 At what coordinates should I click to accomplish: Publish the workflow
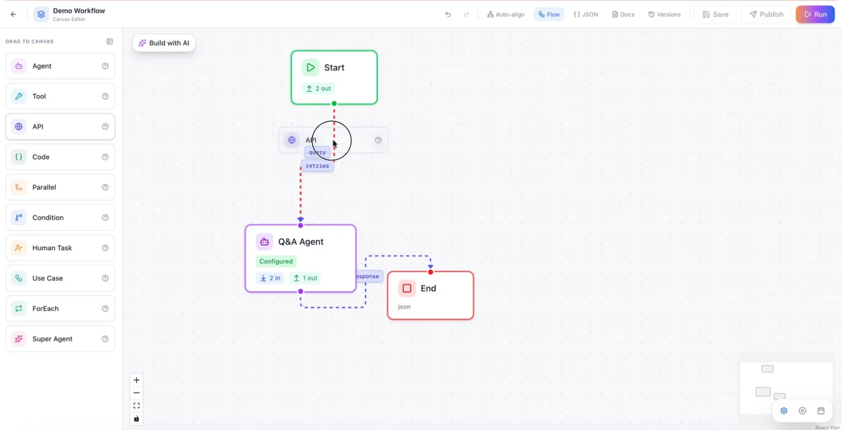tap(766, 14)
